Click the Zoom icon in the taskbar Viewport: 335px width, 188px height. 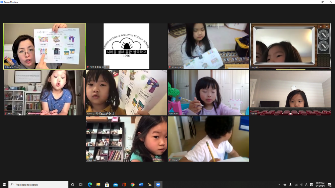158,185
